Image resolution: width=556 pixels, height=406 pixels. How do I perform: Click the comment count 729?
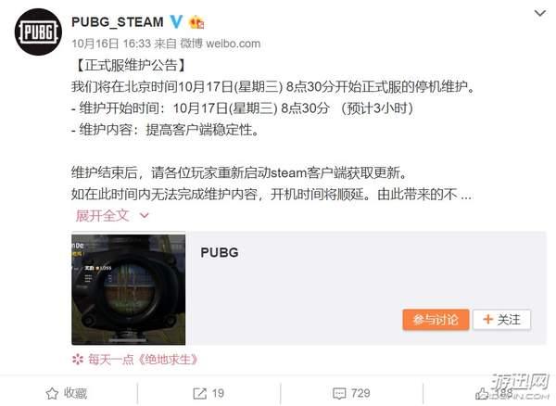[360, 393]
